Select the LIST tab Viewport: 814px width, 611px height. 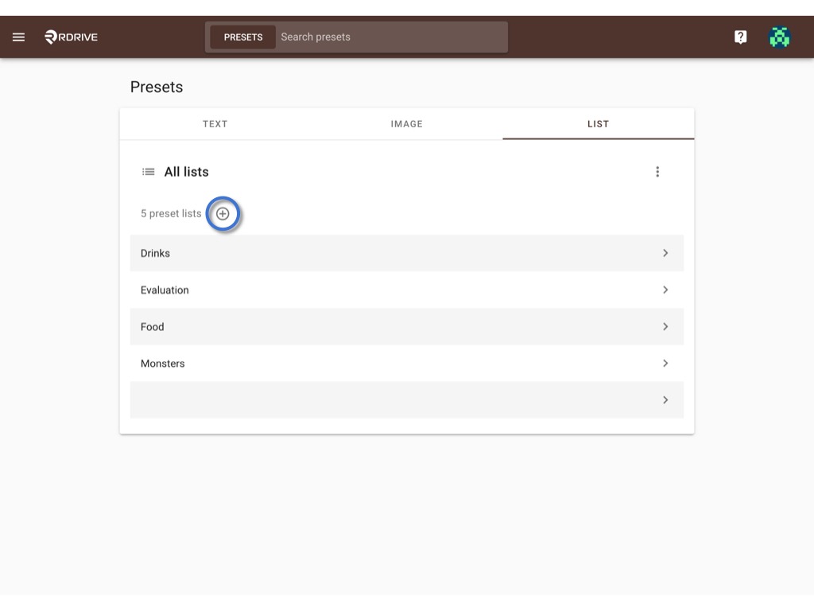(x=598, y=124)
